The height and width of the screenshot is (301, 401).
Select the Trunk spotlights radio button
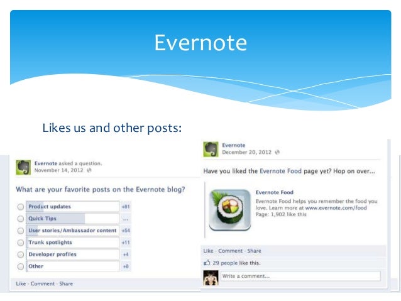click(21, 243)
